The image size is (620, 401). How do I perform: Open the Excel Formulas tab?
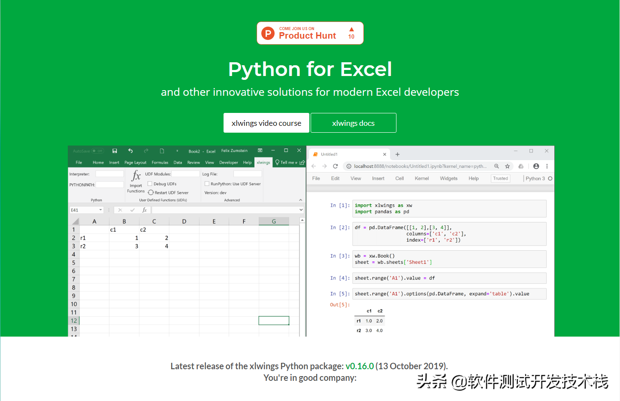[x=160, y=162]
